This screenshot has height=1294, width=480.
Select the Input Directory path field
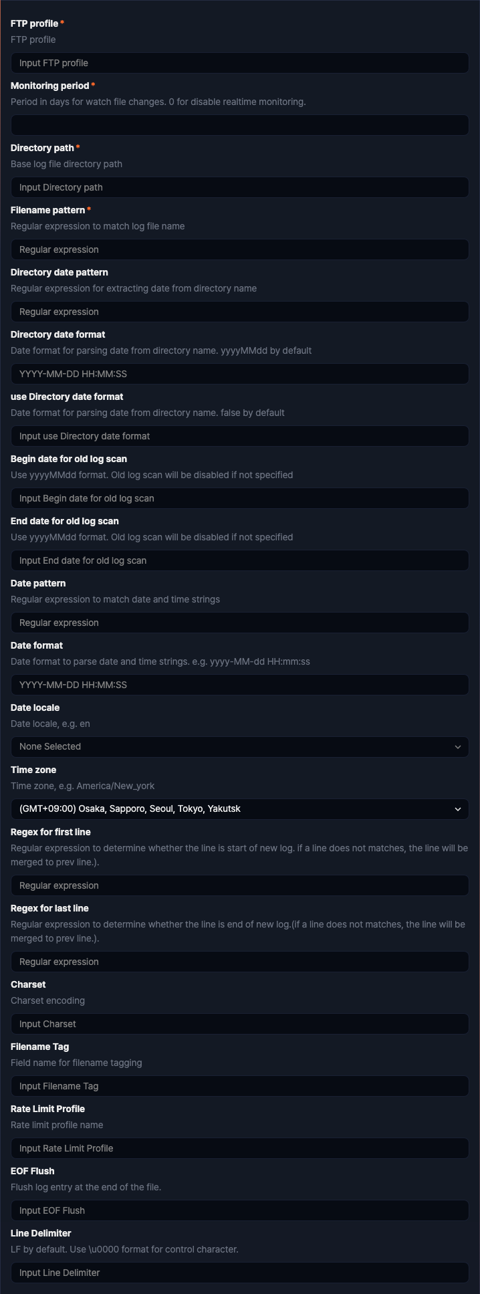(240, 187)
